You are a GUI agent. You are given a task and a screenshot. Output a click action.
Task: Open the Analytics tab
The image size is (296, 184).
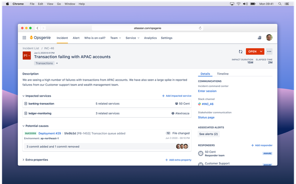(x=150, y=38)
